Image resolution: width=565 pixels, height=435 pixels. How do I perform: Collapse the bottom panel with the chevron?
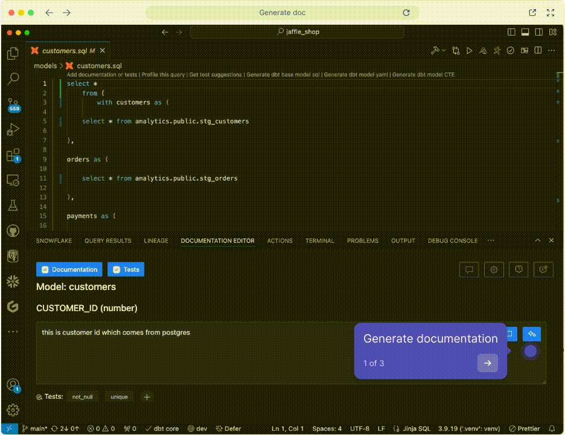coord(537,240)
